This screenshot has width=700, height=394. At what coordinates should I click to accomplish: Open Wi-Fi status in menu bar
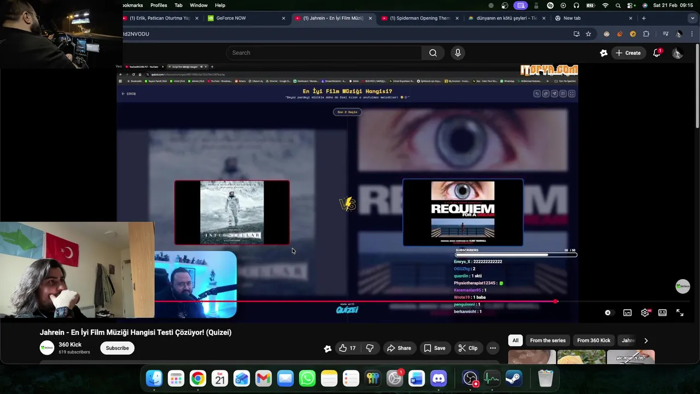tap(605, 5)
